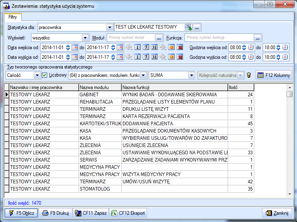
Task: Click the Moduł browse (...) button
Action: (159, 37)
